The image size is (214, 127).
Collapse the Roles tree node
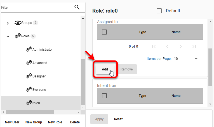[x=8, y=36]
